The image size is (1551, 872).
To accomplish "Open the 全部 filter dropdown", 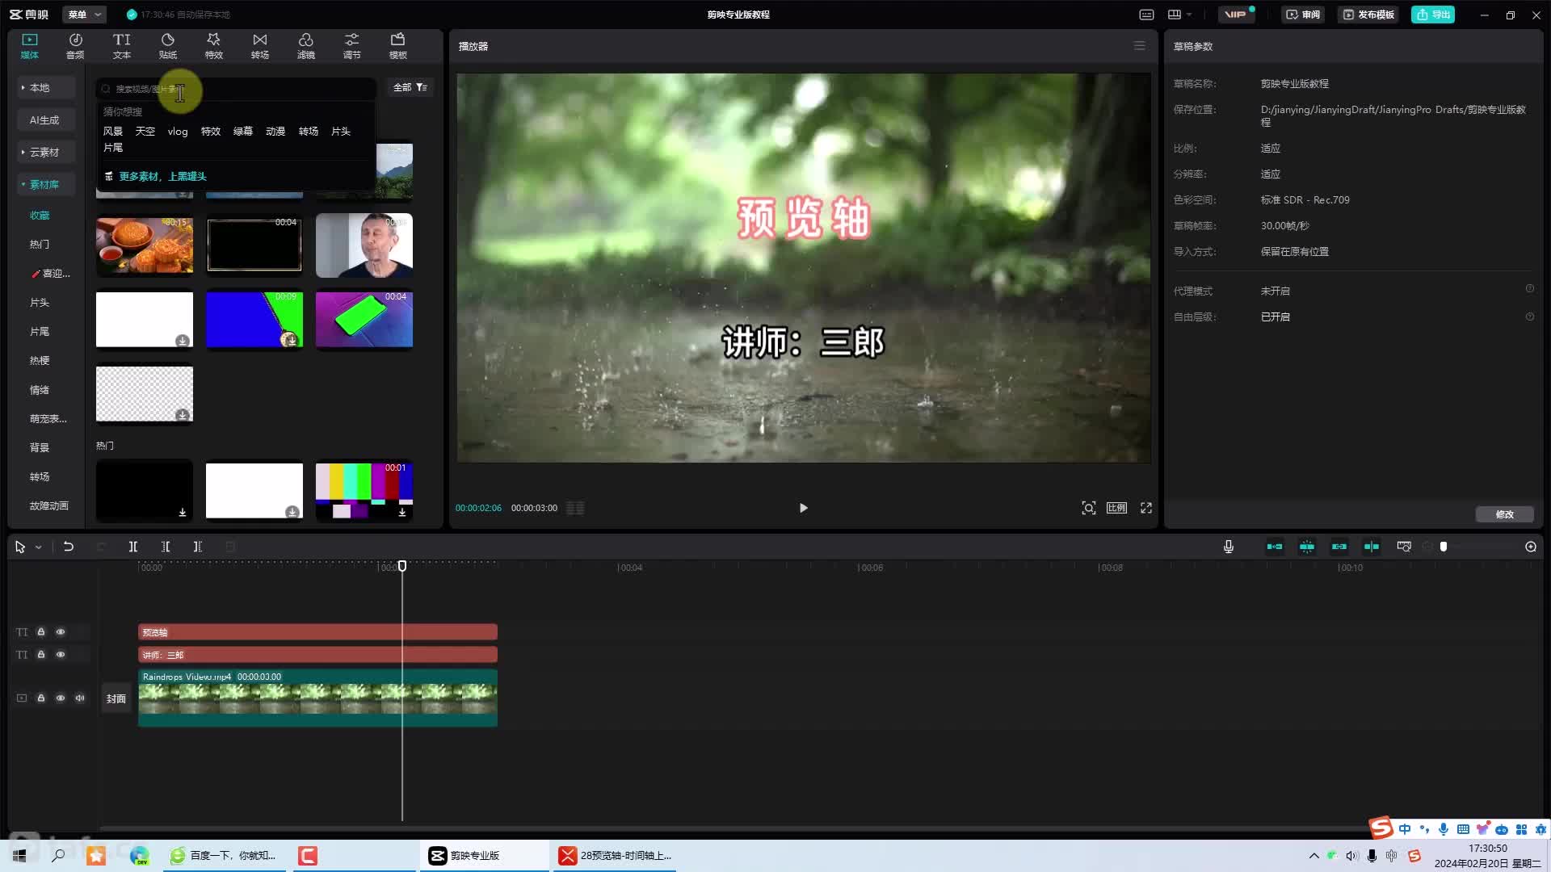I will [410, 87].
